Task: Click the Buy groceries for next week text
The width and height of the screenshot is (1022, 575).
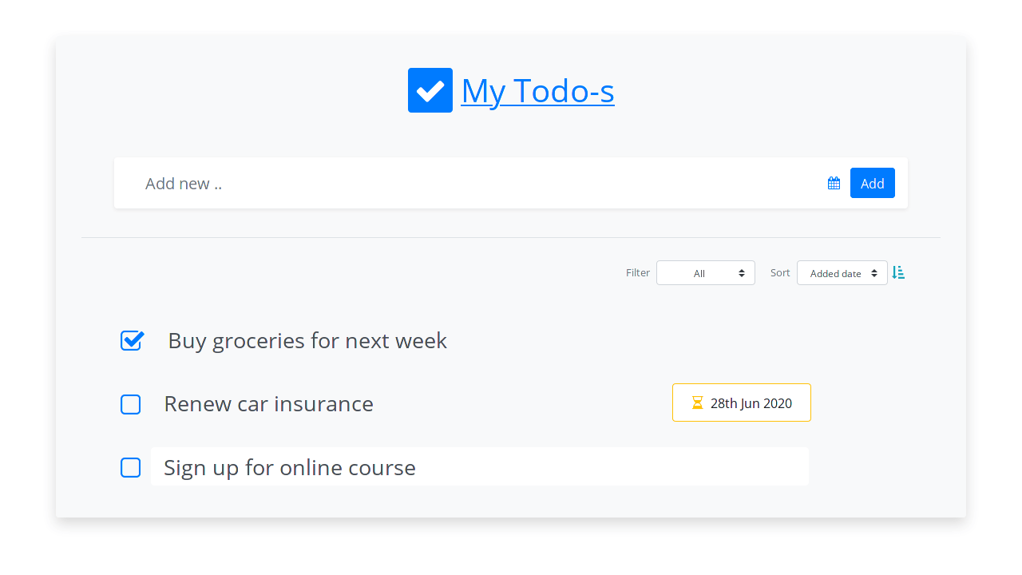Action: 307,341
